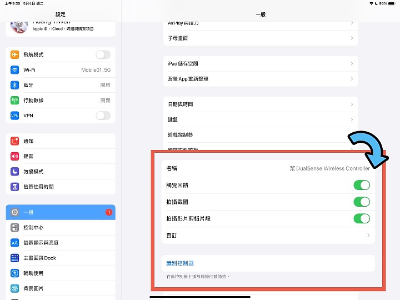Tap the clock in the status bar
The width and height of the screenshot is (400, 300).
click(12, 3)
